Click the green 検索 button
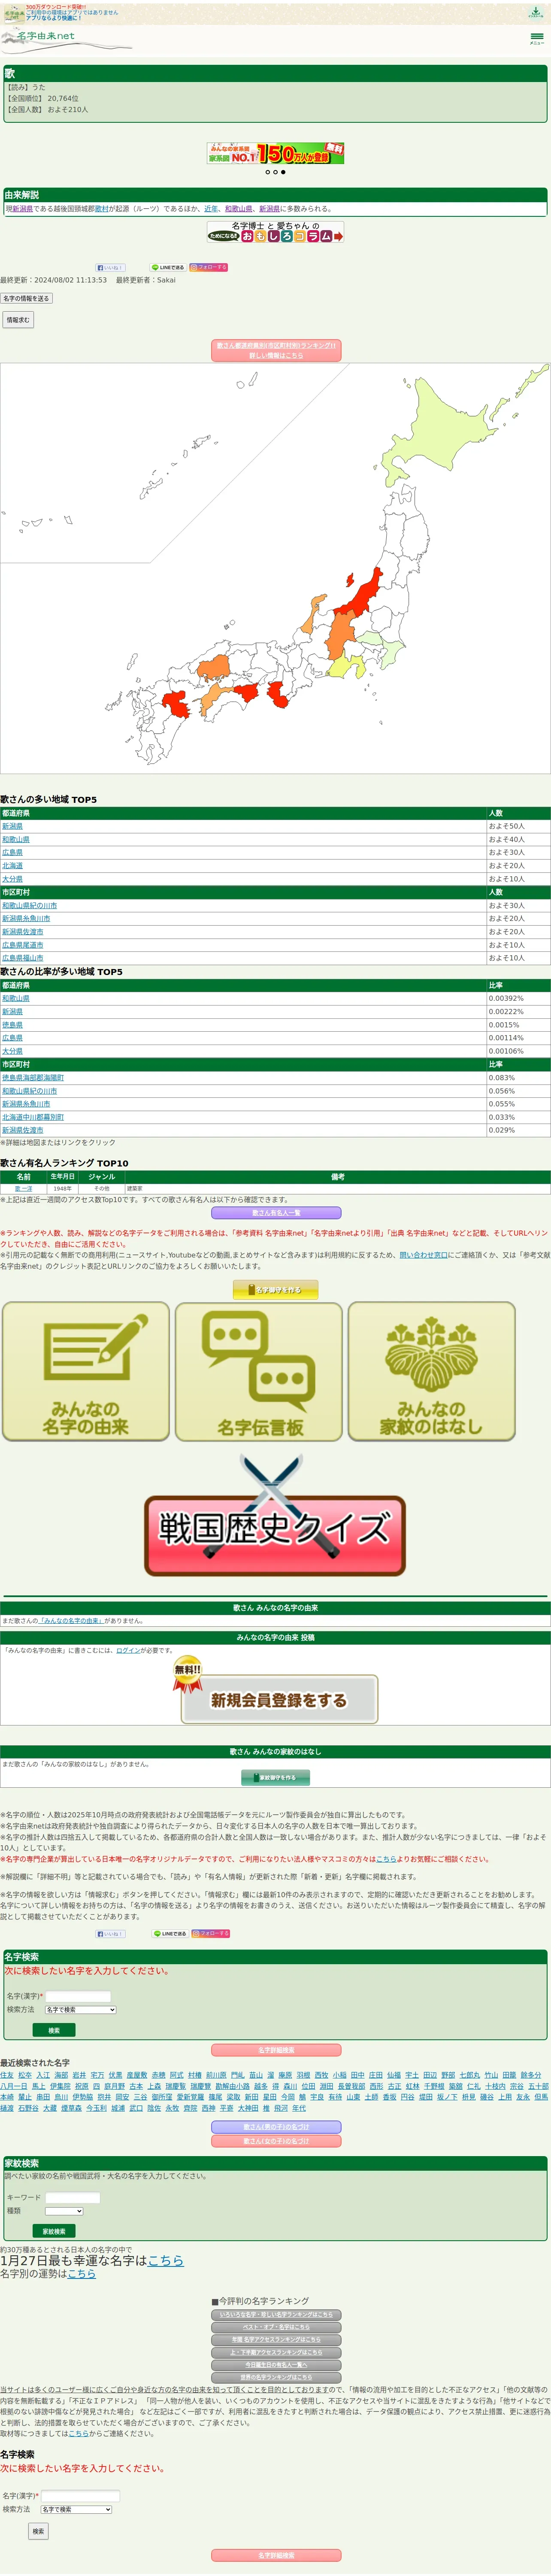Screen dimensions: 551x2576 click(x=54, y=2030)
